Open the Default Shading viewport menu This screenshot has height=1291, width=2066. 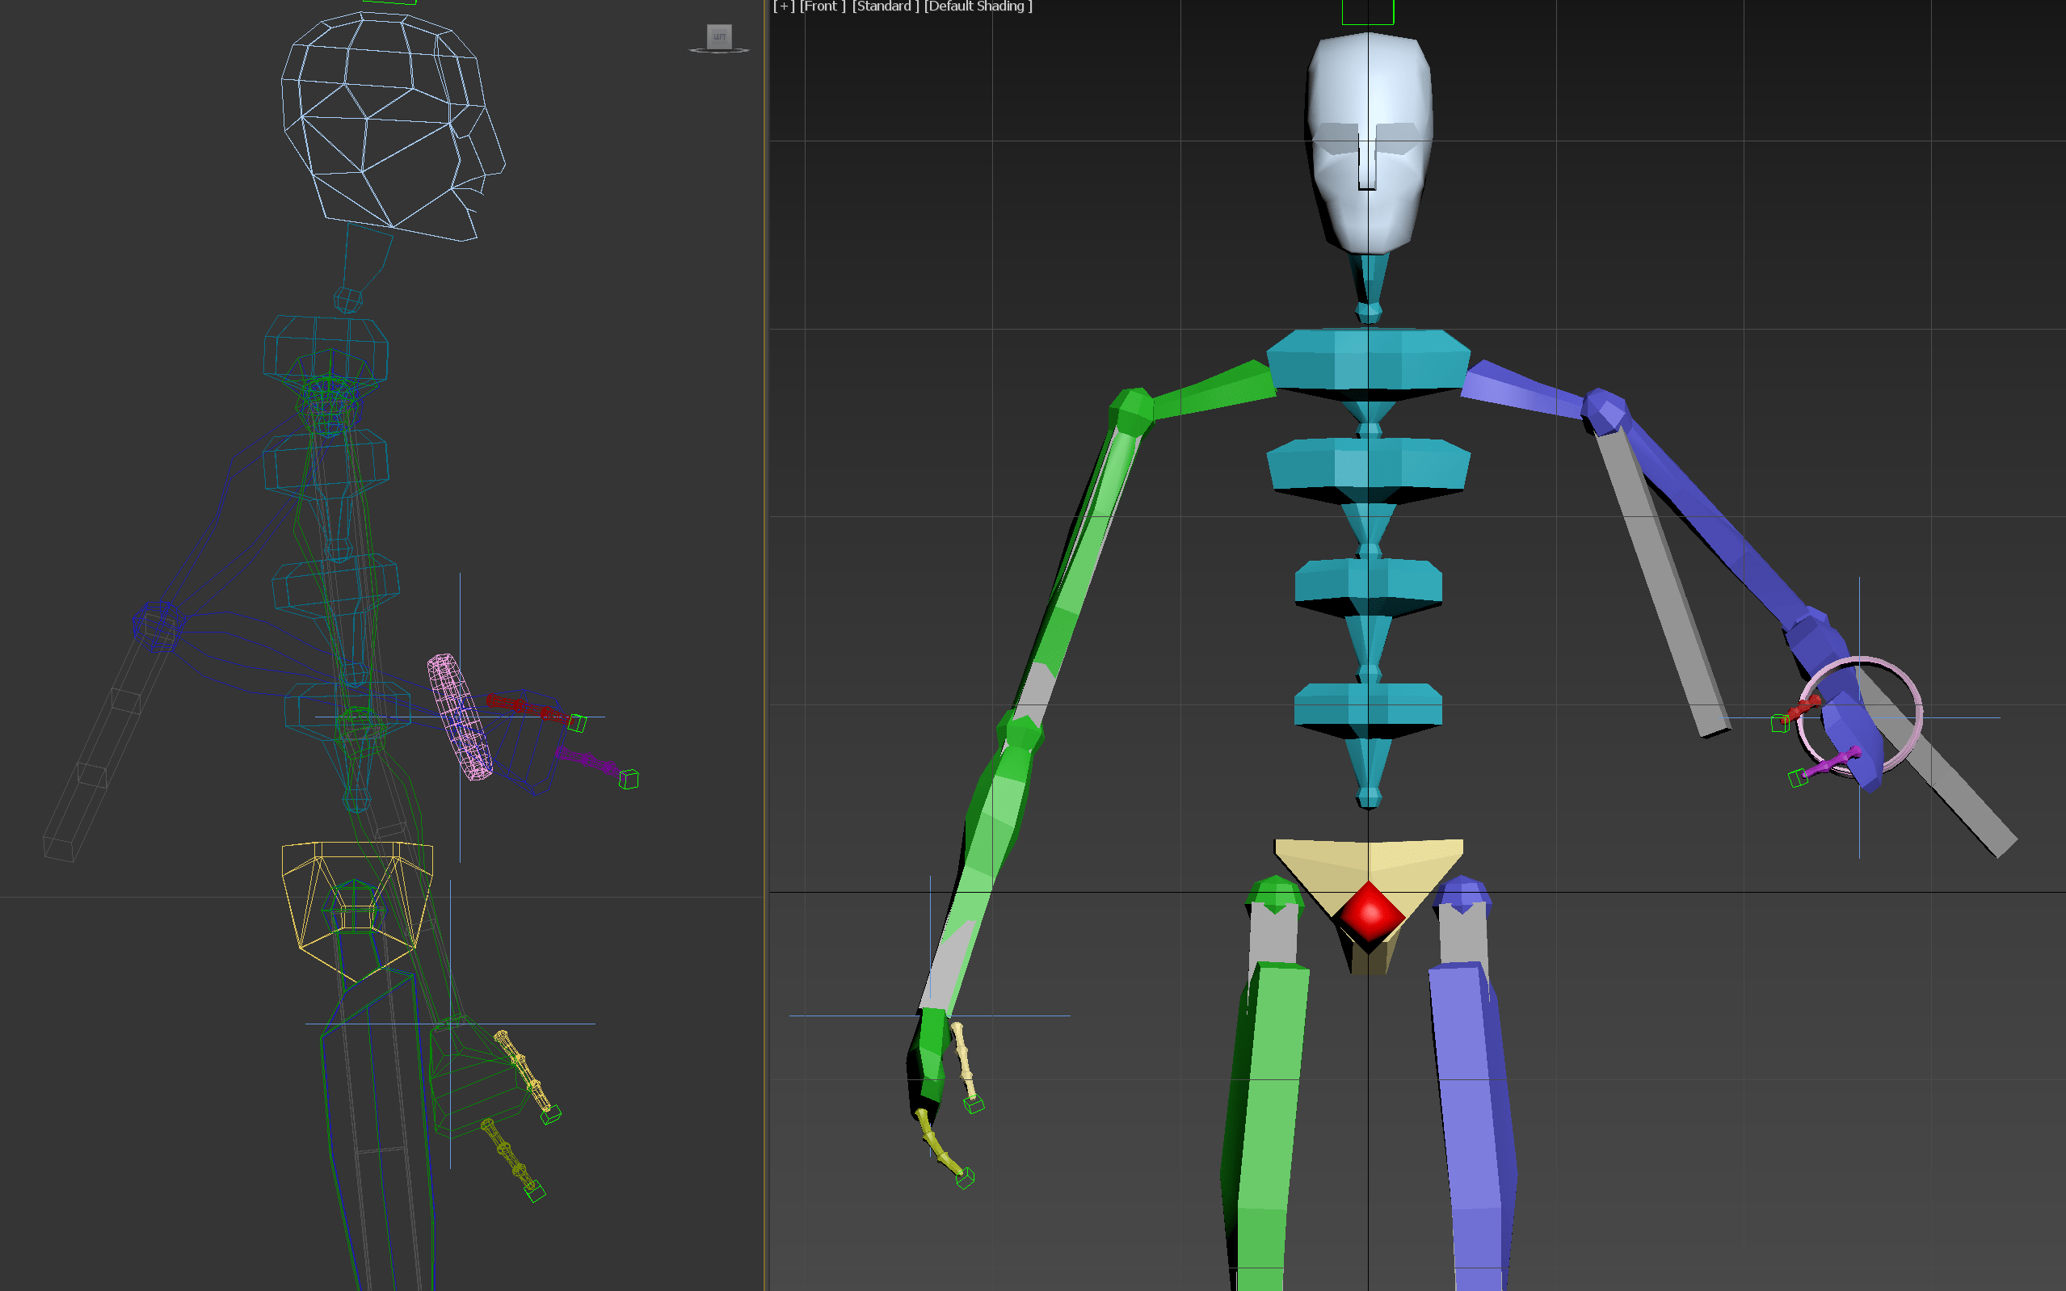tap(978, 6)
